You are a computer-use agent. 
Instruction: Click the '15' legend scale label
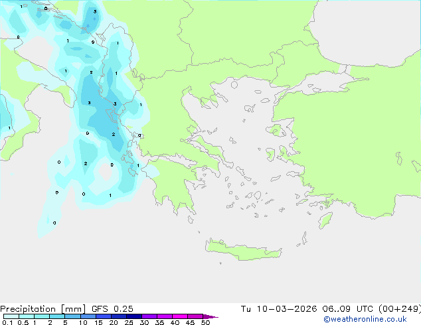pos(98,322)
